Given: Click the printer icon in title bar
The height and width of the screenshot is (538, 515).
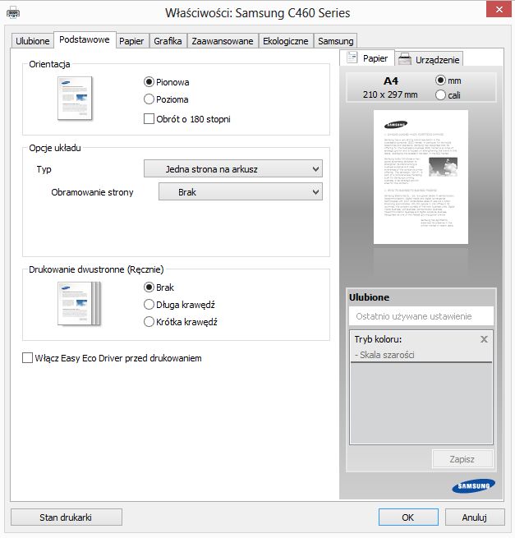Looking at the screenshot, I should coord(13,13).
